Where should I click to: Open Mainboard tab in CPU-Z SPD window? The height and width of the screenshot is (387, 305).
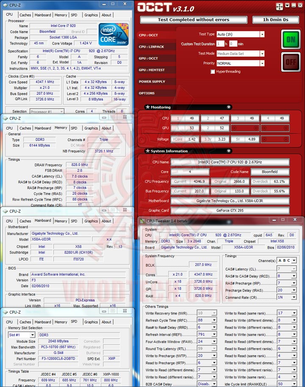(x=43, y=322)
